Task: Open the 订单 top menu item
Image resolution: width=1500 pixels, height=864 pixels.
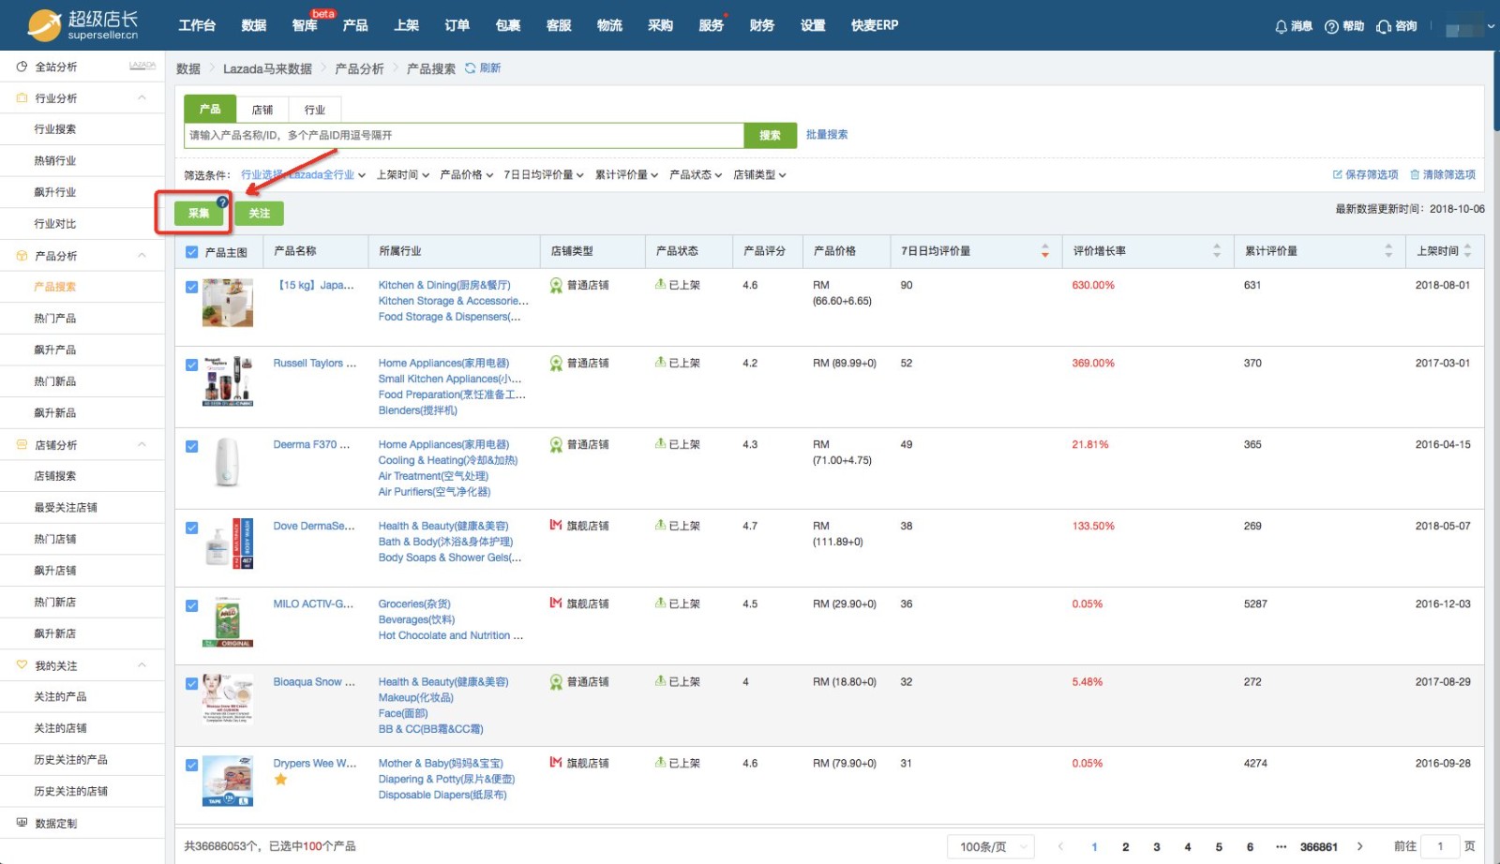Action: tap(457, 25)
